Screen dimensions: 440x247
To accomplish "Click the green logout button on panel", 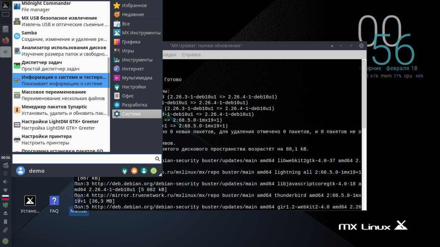I will [x=5, y=241].
